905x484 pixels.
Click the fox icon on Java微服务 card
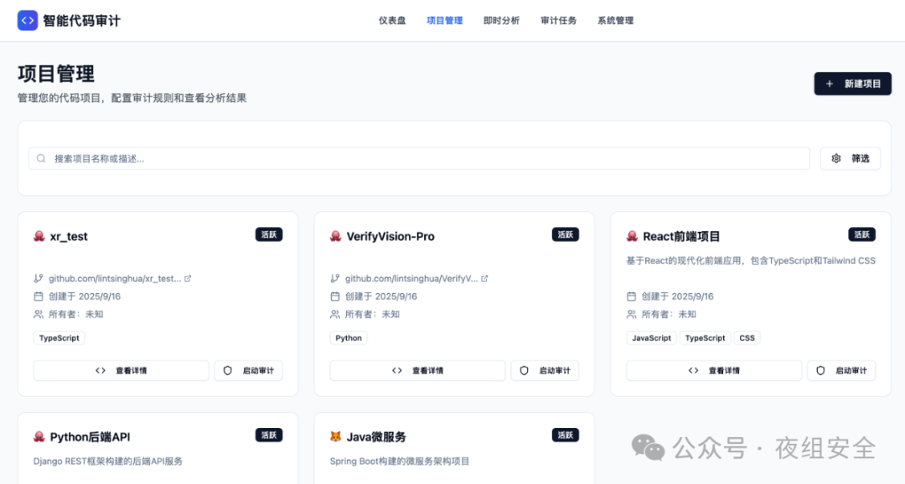click(337, 436)
